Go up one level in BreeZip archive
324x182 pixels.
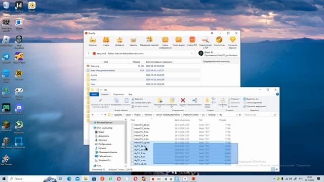tap(88, 54)
